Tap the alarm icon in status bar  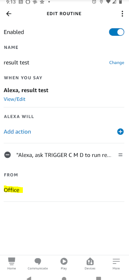click(94, 2)
